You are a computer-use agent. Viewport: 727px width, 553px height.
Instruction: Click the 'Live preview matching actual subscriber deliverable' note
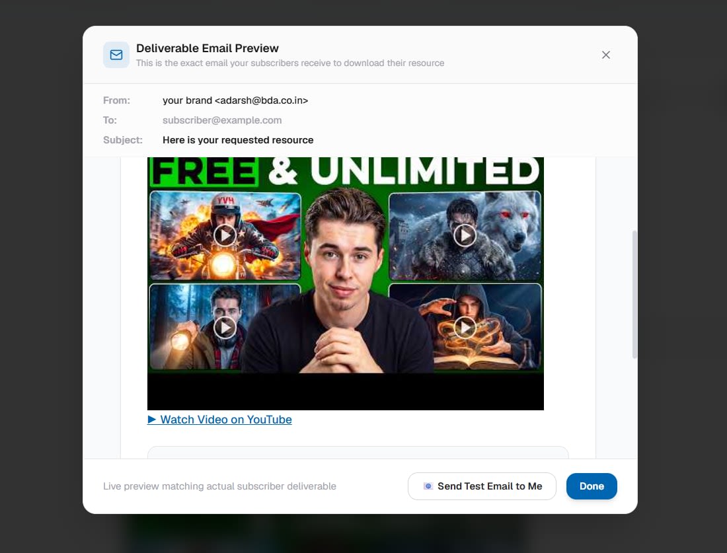click(220, 486)
